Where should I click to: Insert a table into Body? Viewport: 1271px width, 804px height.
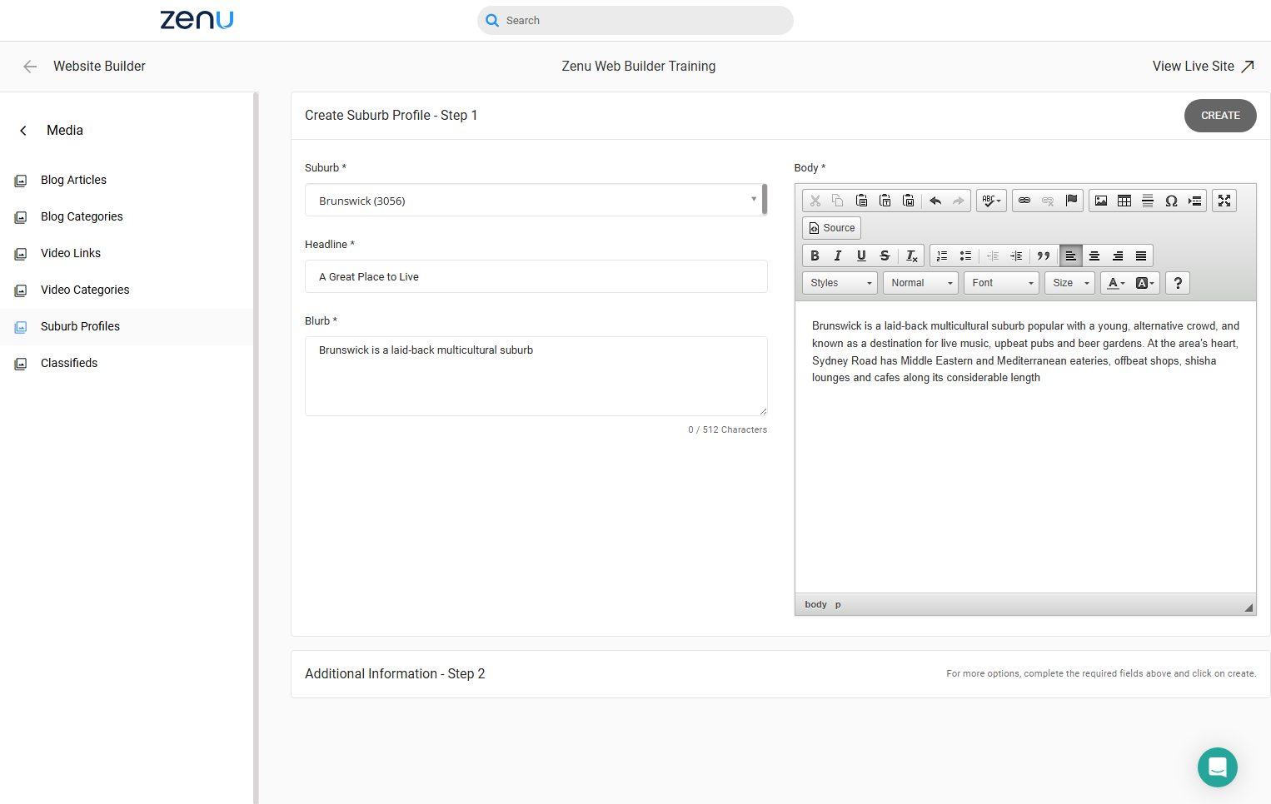coord(1124,201)
